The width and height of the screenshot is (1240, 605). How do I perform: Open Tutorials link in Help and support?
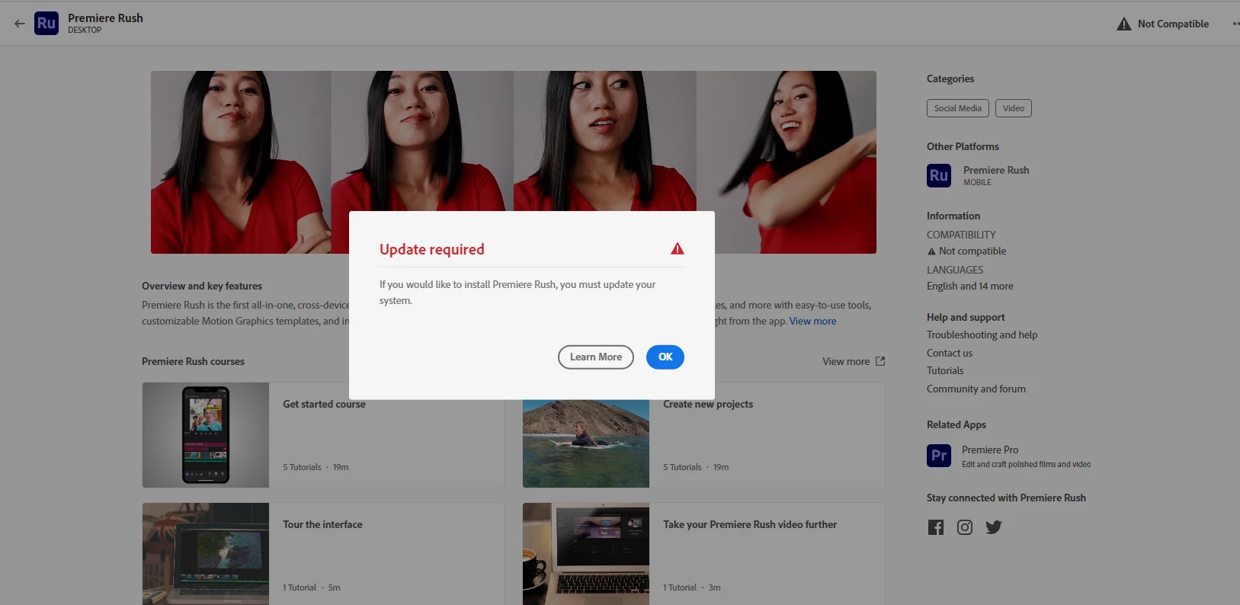(x=945, y=371)
